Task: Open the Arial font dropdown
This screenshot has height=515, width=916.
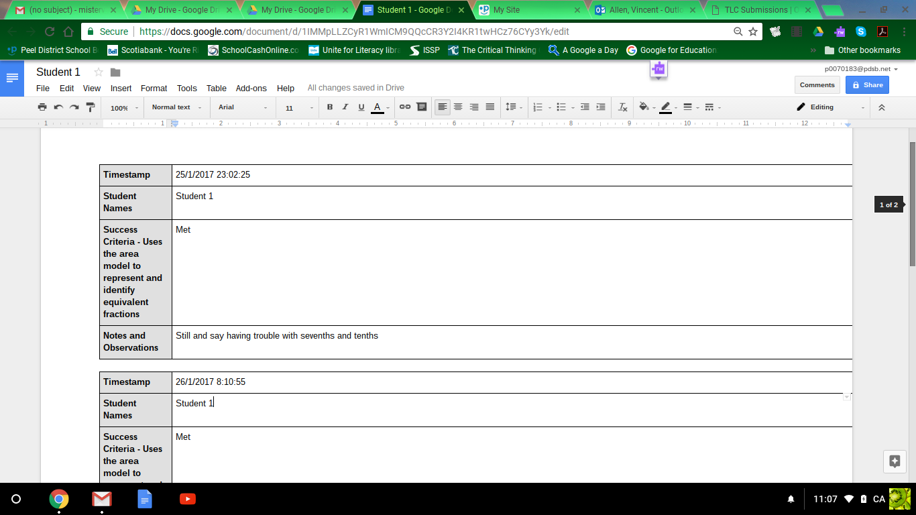Action: point(242,107)
